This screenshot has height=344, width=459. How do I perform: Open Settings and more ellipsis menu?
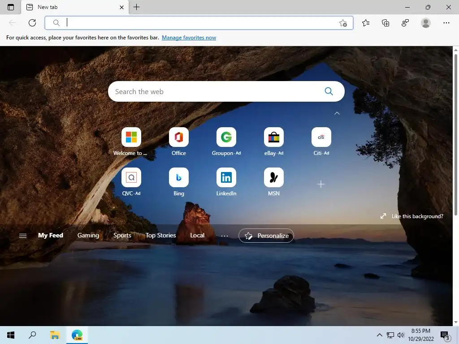pos(446,23)
